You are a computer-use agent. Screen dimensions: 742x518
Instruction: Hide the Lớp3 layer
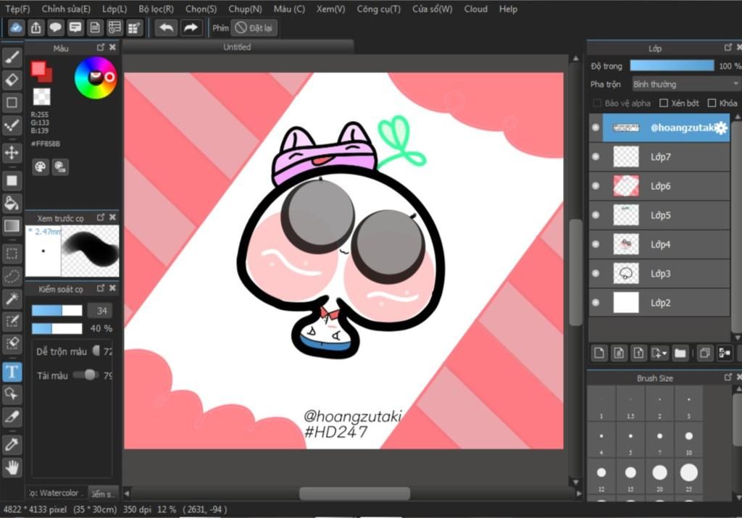point(596,273)
